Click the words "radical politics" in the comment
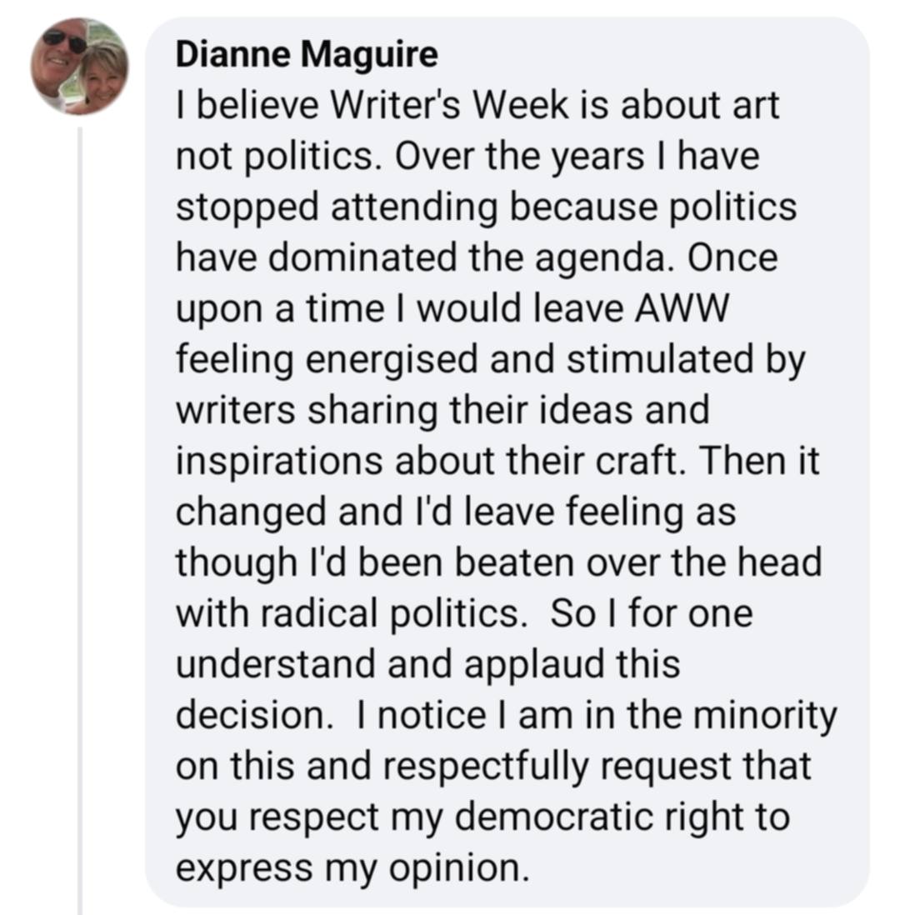 click(389, 614)
